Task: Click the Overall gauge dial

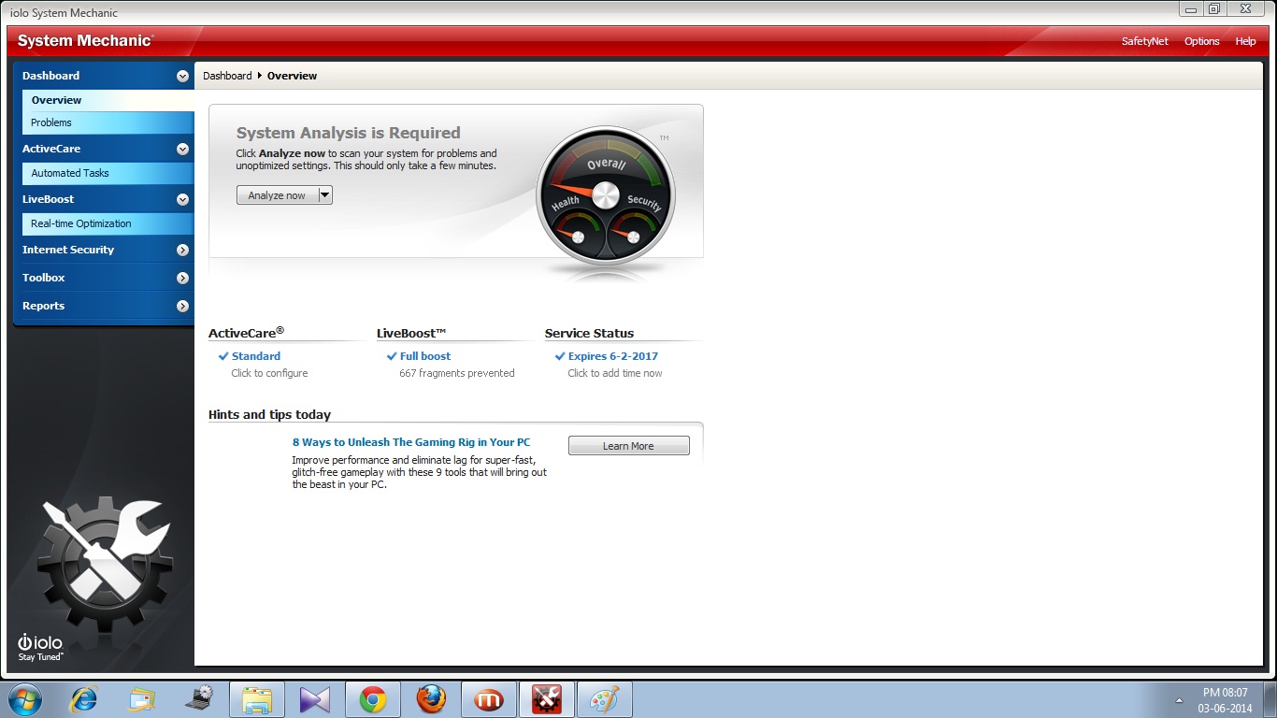Action: tap(606, 194)
